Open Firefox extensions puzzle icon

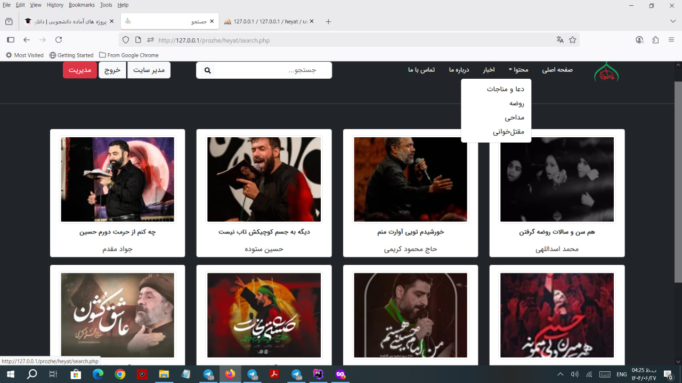coord(655,40)
